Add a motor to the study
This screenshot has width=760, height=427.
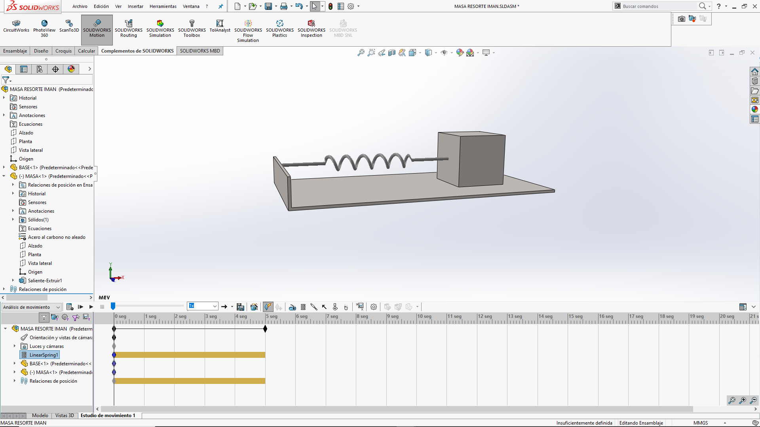(x=292, y=307)
